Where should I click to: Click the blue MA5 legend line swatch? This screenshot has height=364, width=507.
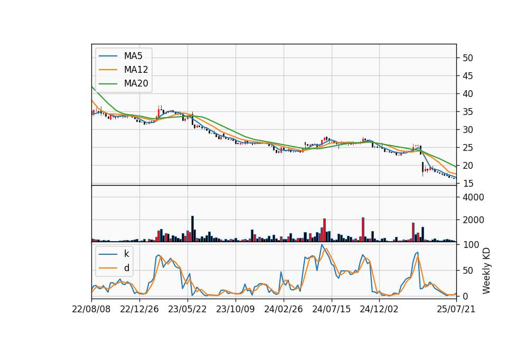pos(108,56)
